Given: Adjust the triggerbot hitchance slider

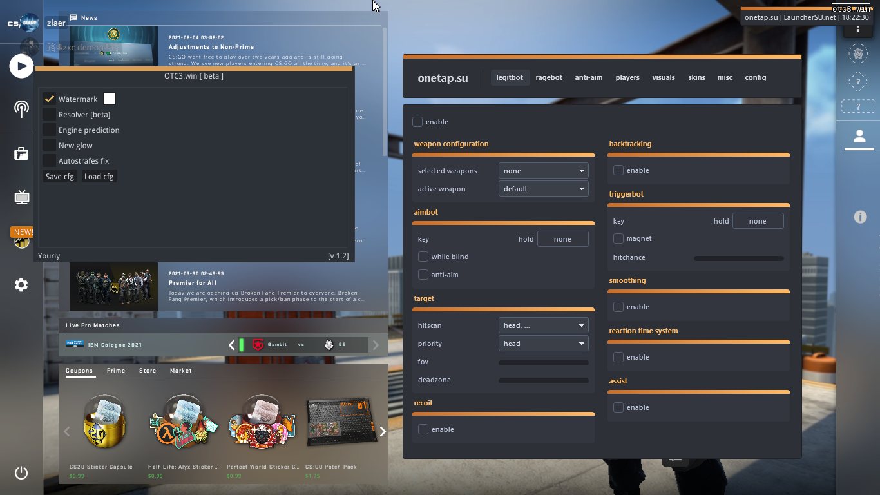Looking at the screenshot, I should pyautogui.click(x=739, y=258).
